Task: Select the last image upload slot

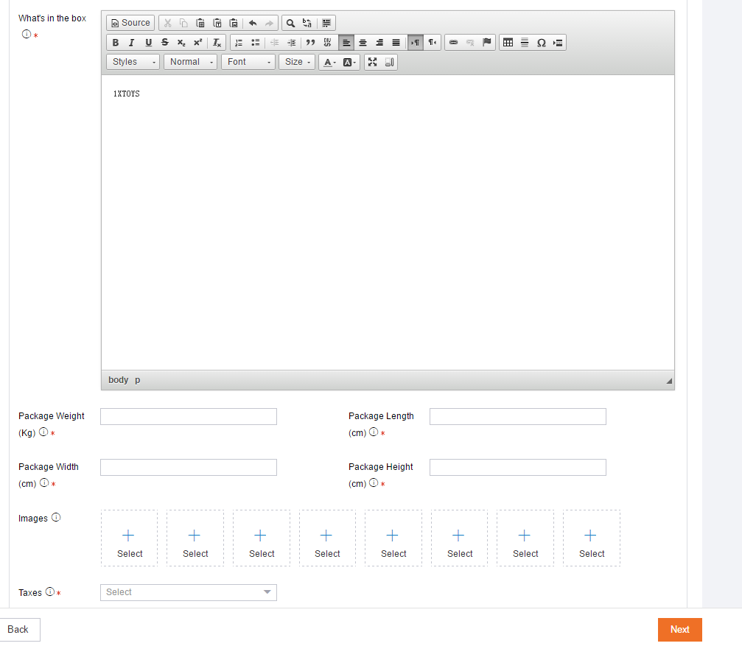Action: pyautogui.click(x=592, y=538)
